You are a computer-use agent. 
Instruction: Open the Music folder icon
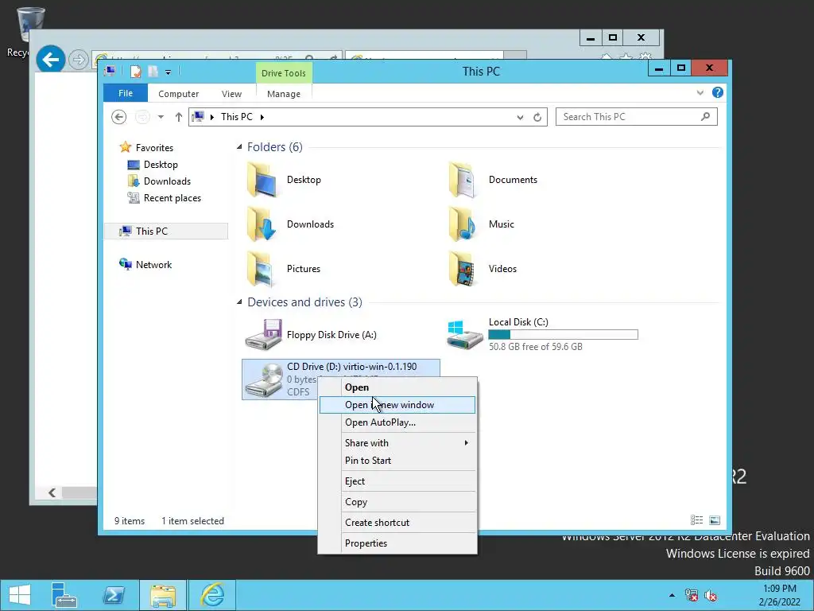(x=462, y=224)
